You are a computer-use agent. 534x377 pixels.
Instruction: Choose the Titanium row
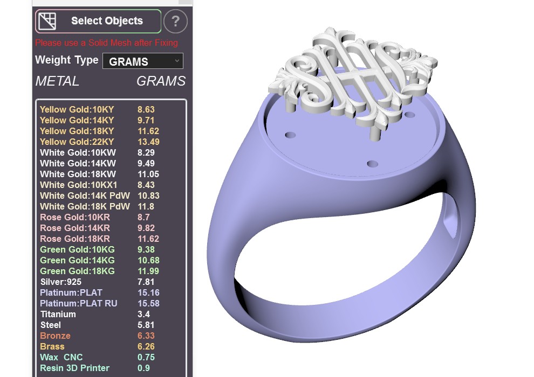(x=111, y=314)
